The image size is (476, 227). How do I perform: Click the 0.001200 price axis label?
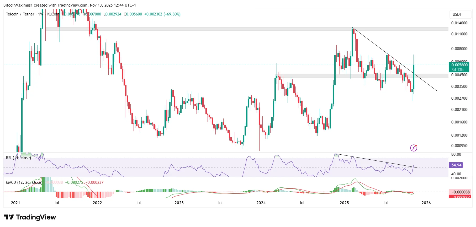[459, 135]
